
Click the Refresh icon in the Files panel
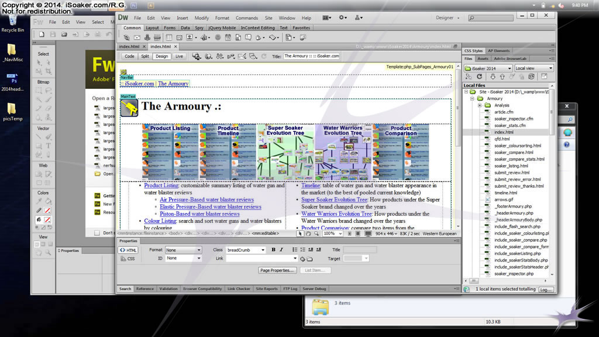coord(480,77)
